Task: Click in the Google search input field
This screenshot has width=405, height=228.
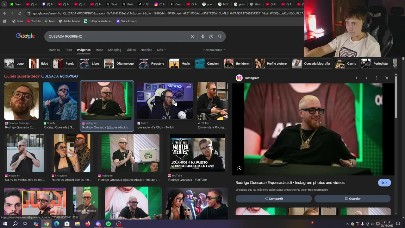Action: point(117,36)
